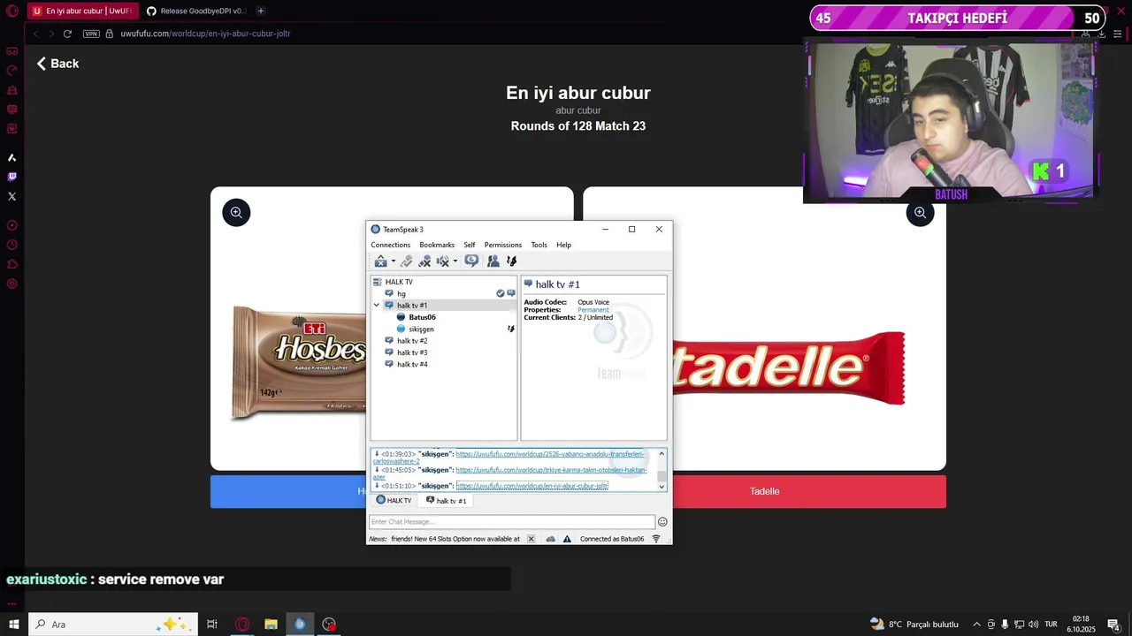Open the en-iyi-abur-cubur chat link
This screenshot has height=636, width=1132.
[x=532, y=486]
